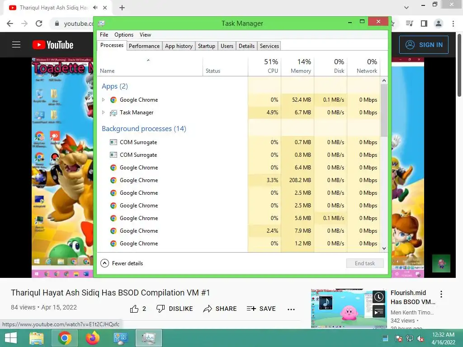Select the Google Chrome process at 2.4% CPU

tap(239, 231)
